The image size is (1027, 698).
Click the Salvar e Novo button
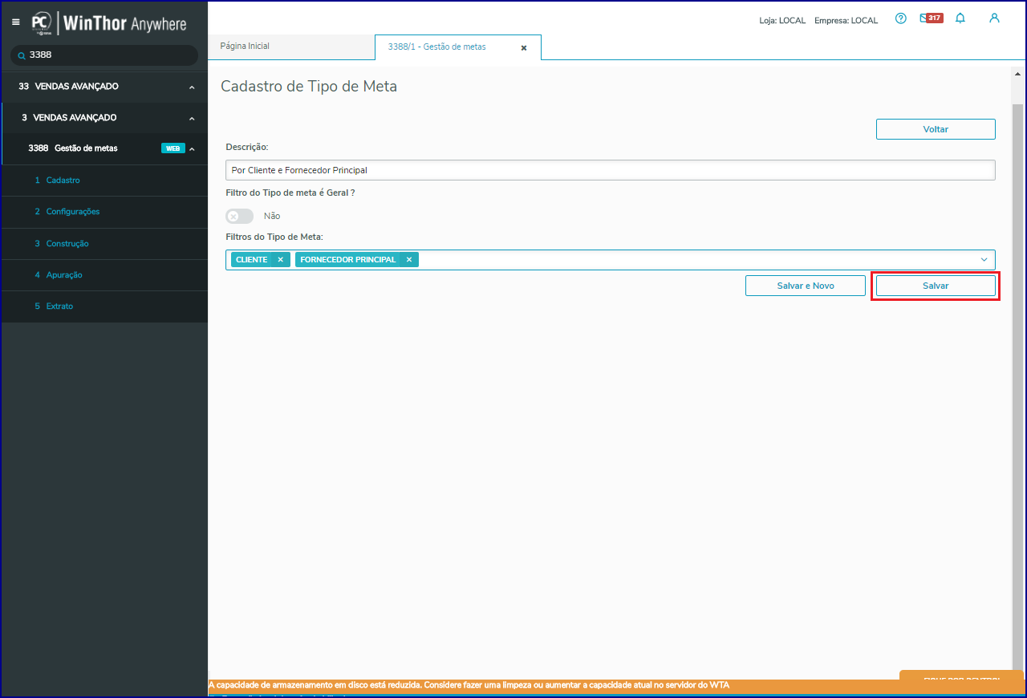[806, 286]
